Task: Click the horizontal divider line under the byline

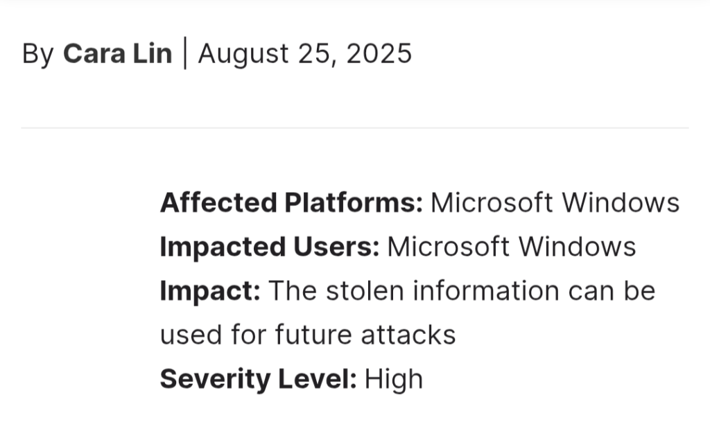Action: pos(355,128)
